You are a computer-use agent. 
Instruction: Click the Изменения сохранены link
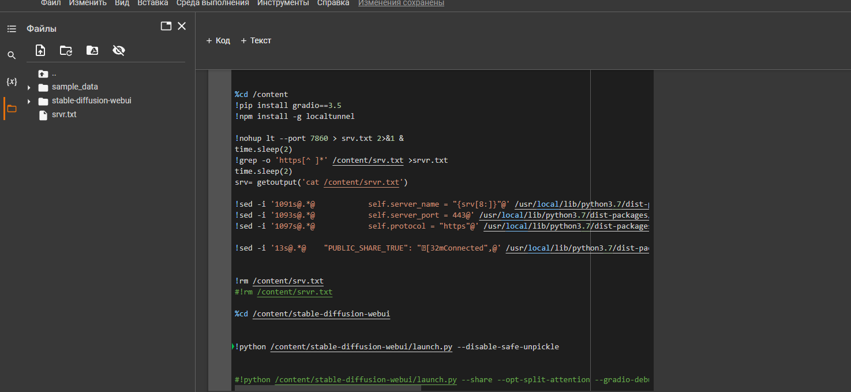click(x=400, y=3)
